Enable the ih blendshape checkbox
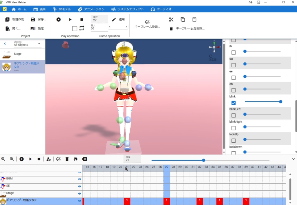This screenshot has height=205, width=297. tap(233, 52)
